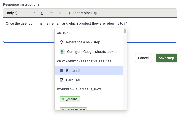180x116 pixels.
Task: Click the dropdown menu scrollbar thumb
Action: coord(125,31)
